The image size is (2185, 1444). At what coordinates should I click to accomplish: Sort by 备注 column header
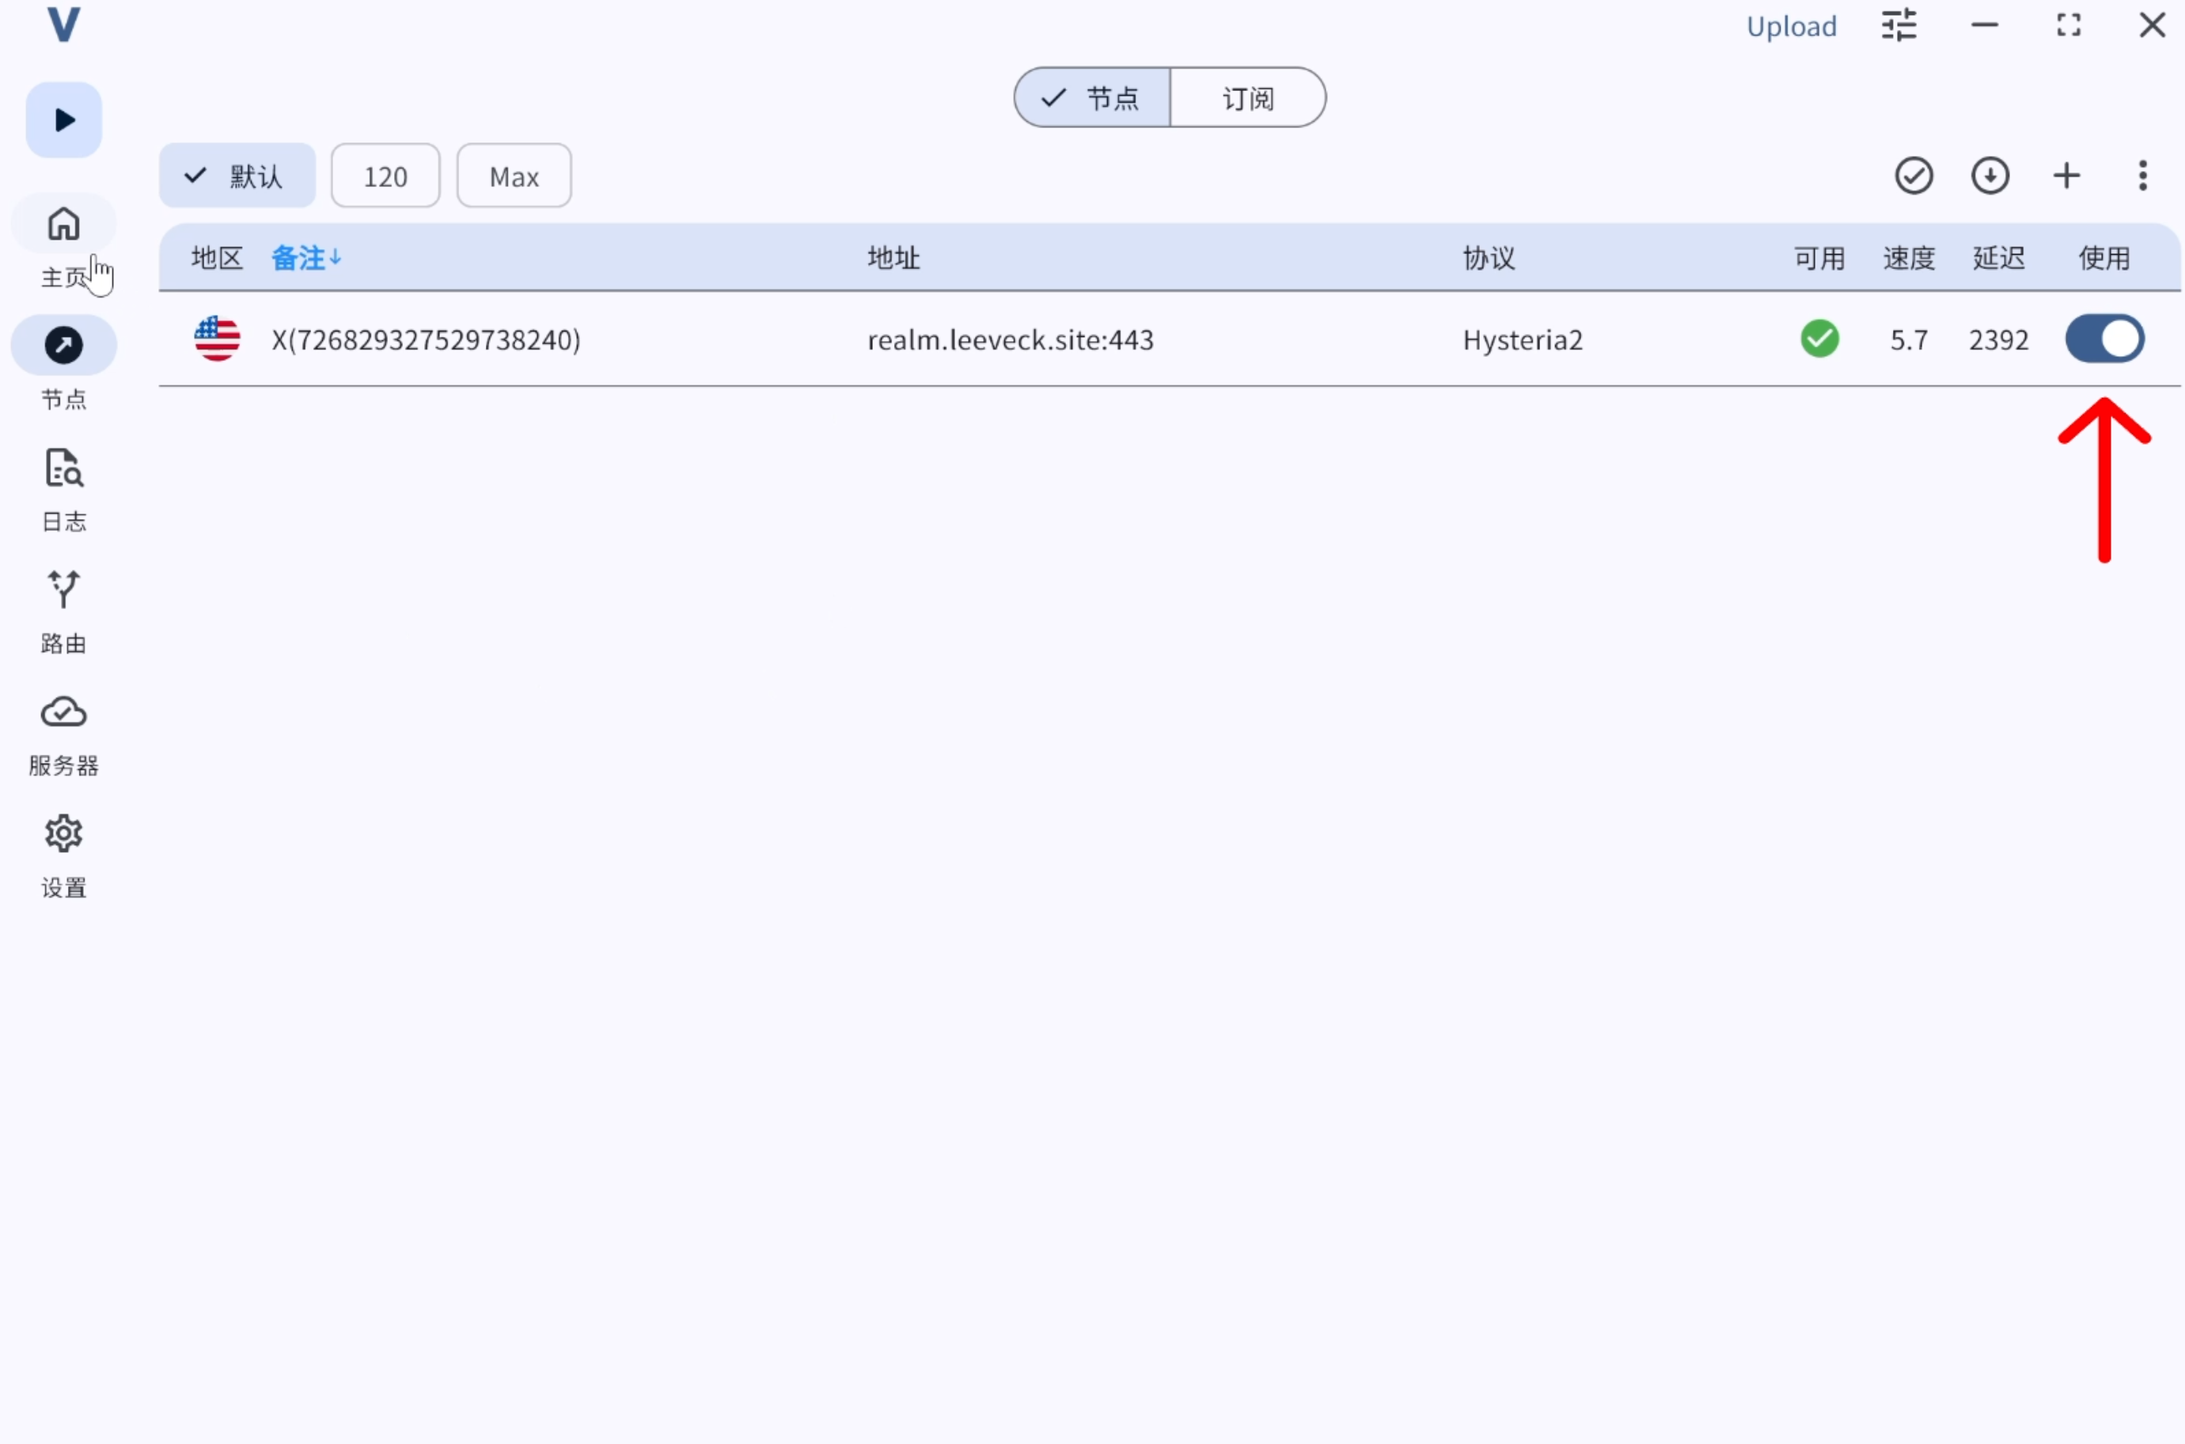tap(305, 258)
